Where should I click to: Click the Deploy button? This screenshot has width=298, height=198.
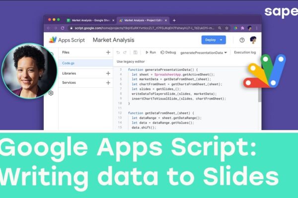coord(214,40)
